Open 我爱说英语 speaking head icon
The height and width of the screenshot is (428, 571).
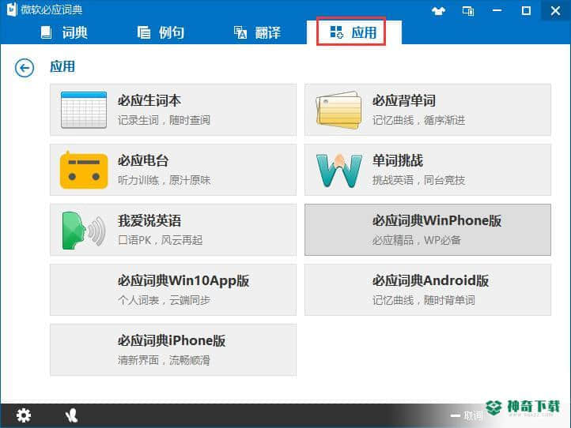(84, 230)
